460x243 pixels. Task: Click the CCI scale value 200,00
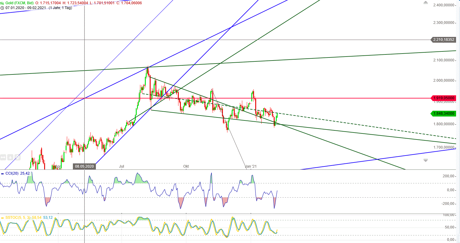point(448,176)
